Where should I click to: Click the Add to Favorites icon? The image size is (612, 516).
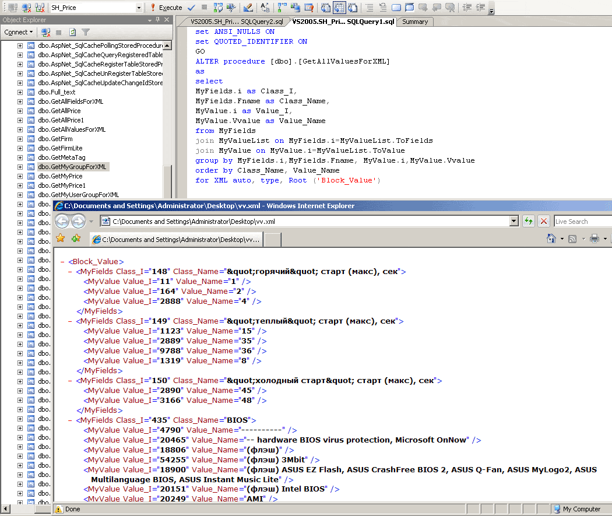(76, 238)
